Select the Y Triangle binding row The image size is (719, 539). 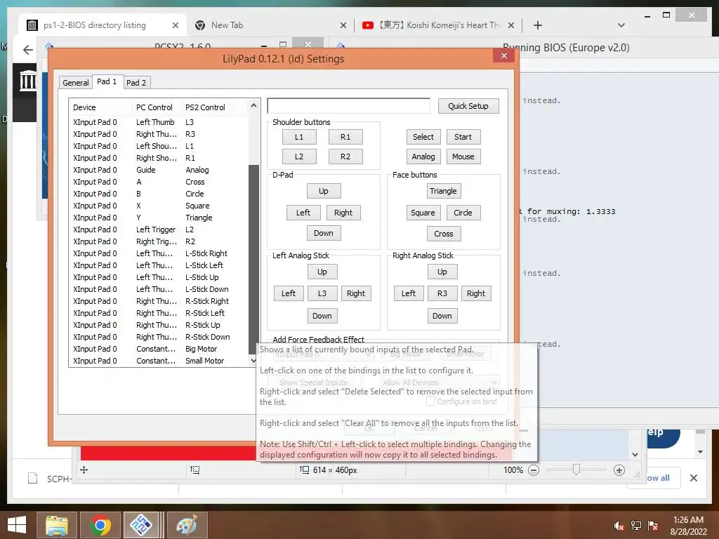click(159, 218)
